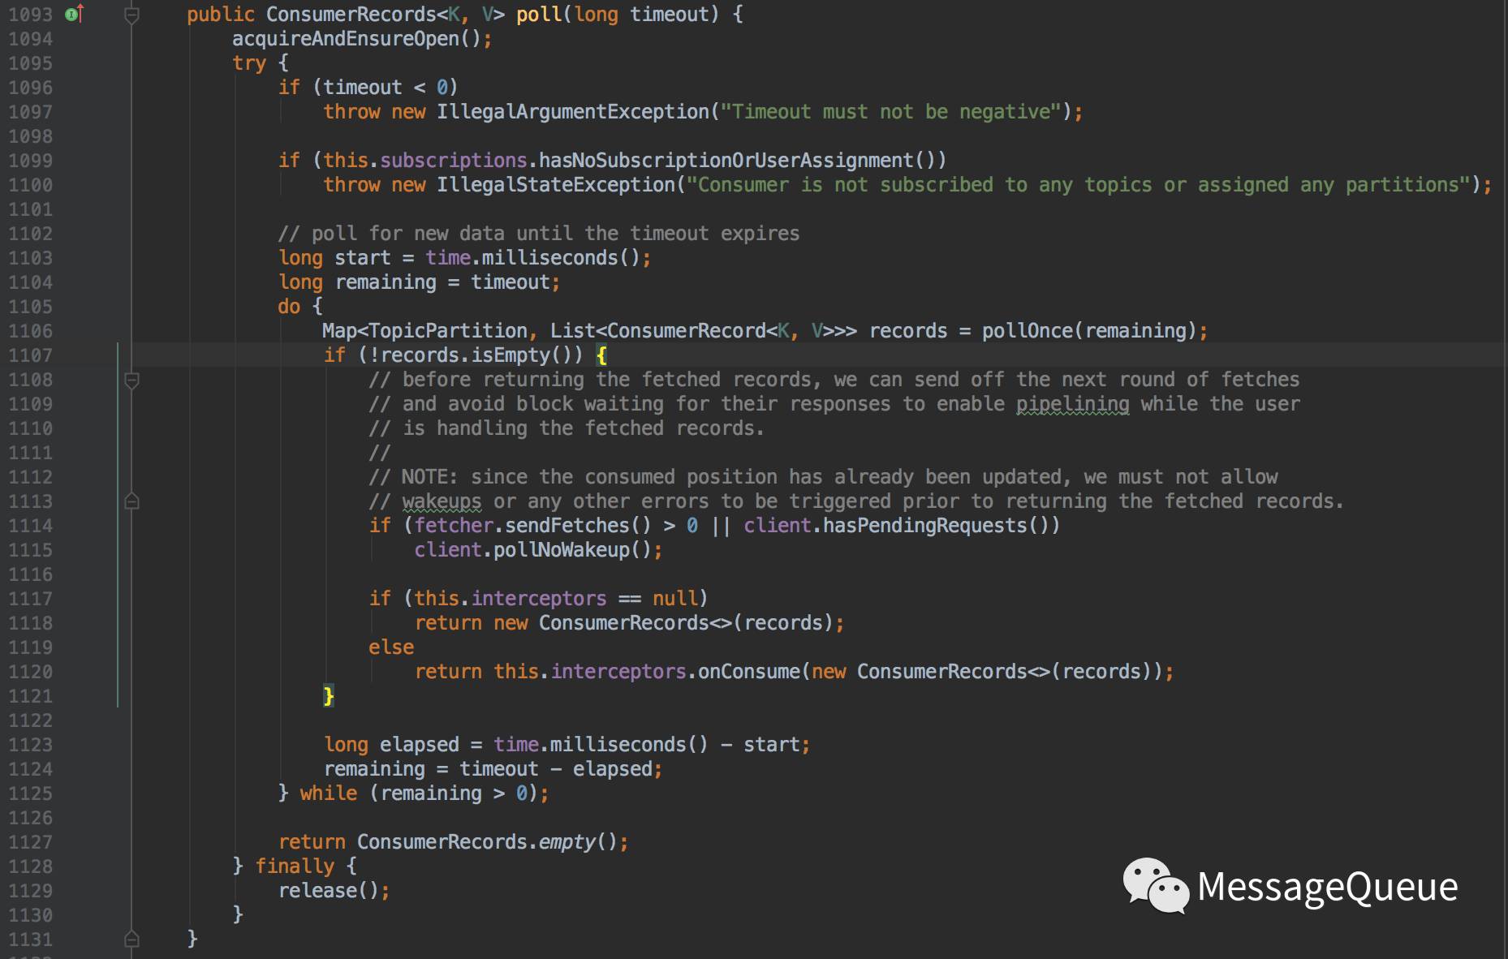Collapse the poll method fold marker at line 1093
This screenshot has width=1508, height=959.
pyautogui.click(x=131, y=15)
